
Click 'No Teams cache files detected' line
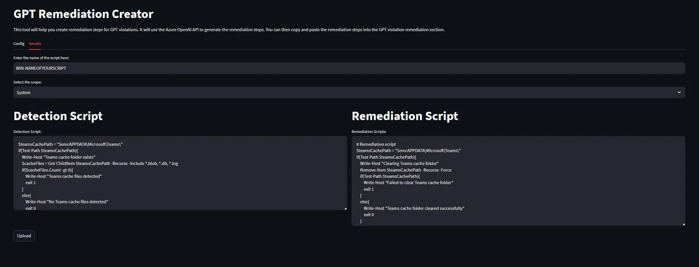(x=67, y=202)
